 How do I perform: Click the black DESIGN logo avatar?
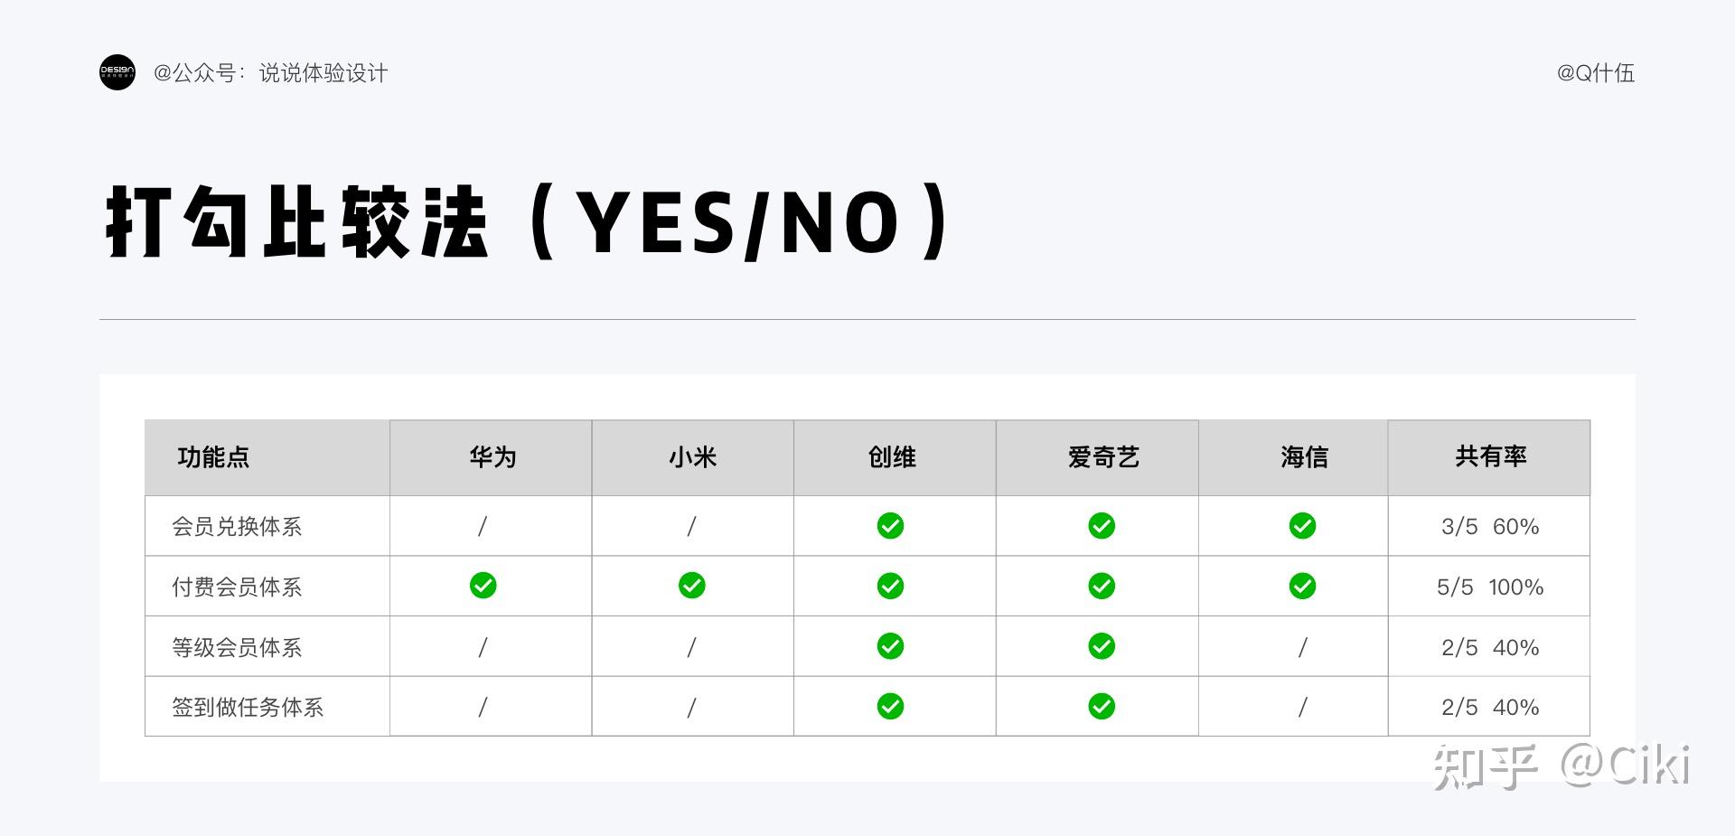(x=117, y=72)
